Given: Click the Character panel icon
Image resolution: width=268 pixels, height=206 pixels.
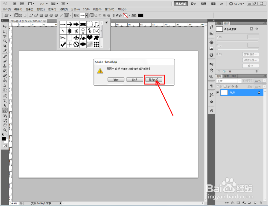Looking at the screenshot, I should (x=211, y=110).
